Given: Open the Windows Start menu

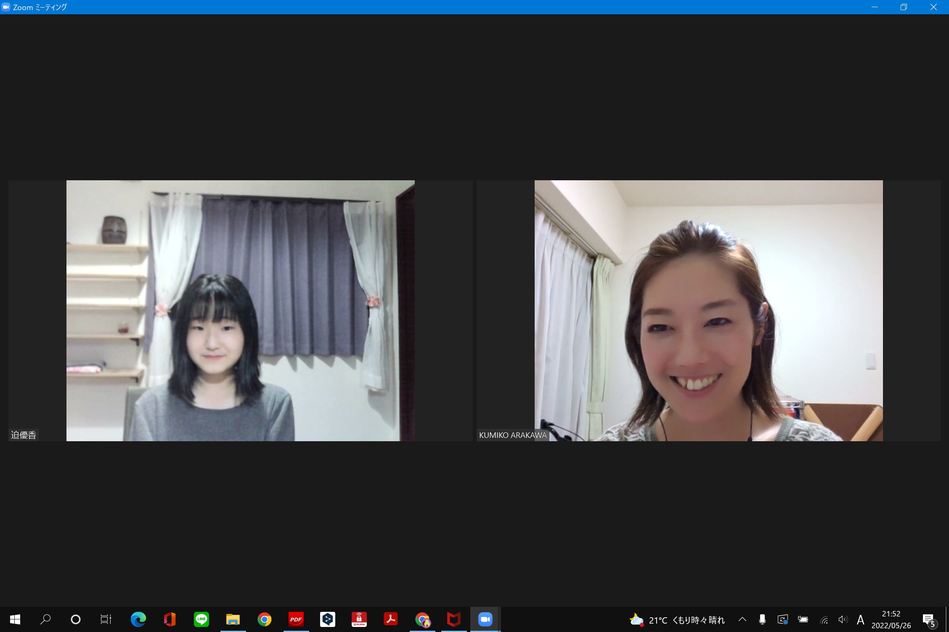Looking at the screenshot, I should (15, 619).
